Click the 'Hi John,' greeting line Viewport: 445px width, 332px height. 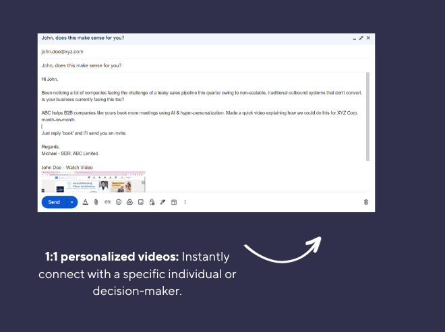coord(50,79)
